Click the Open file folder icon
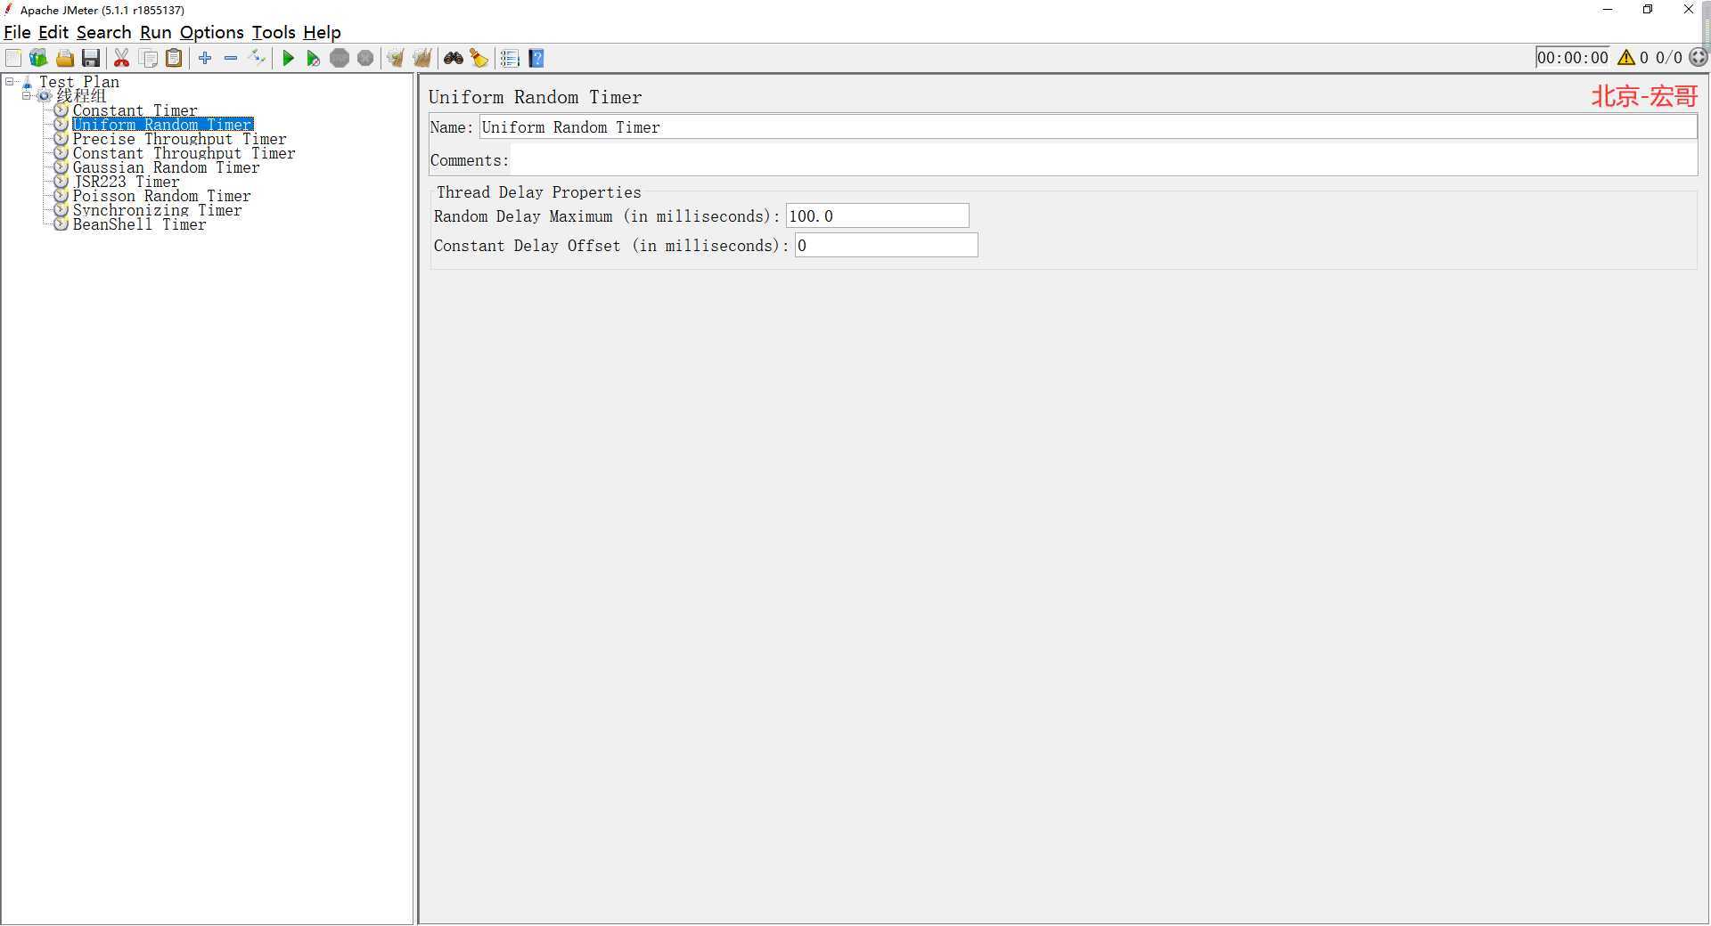 coord(65,58)
